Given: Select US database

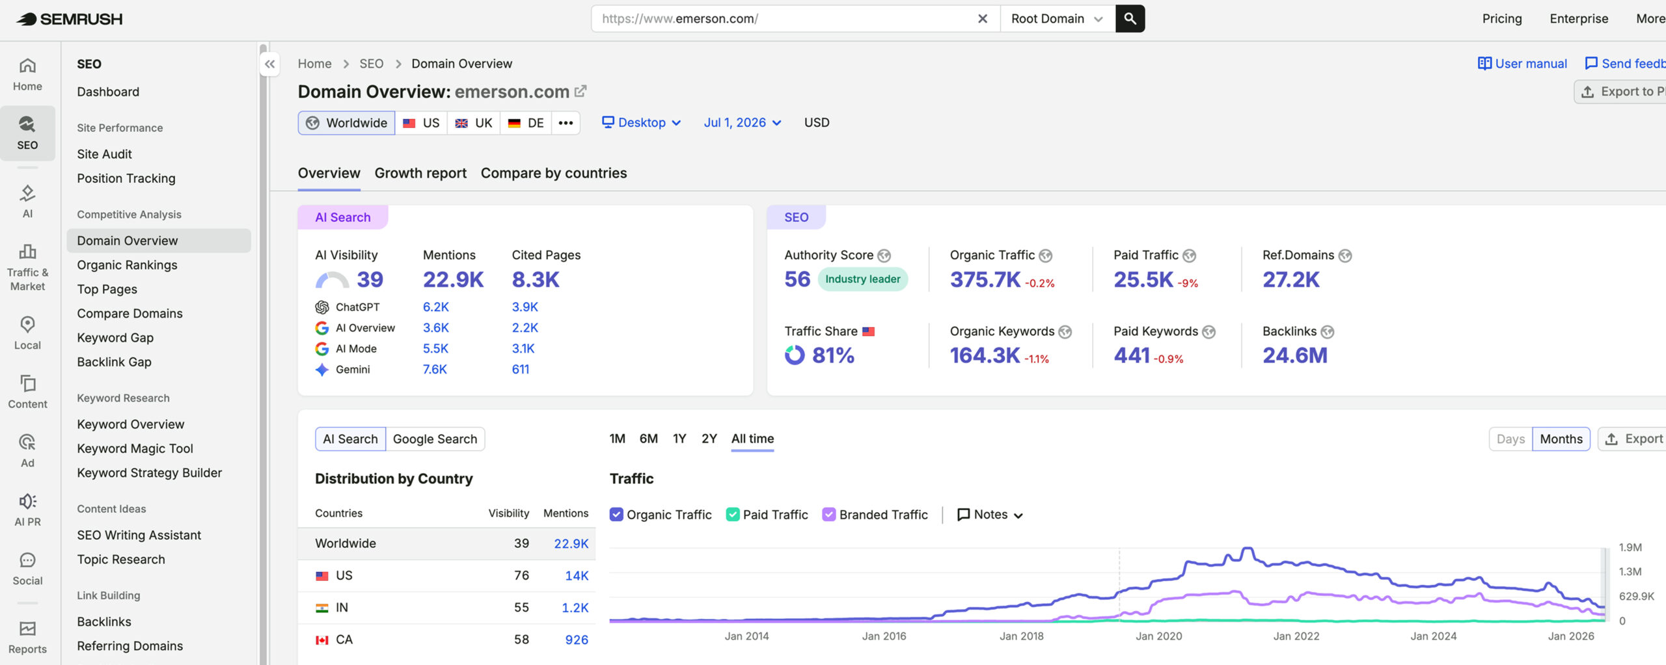Looking at the screenshot, I should click(421, 123).
